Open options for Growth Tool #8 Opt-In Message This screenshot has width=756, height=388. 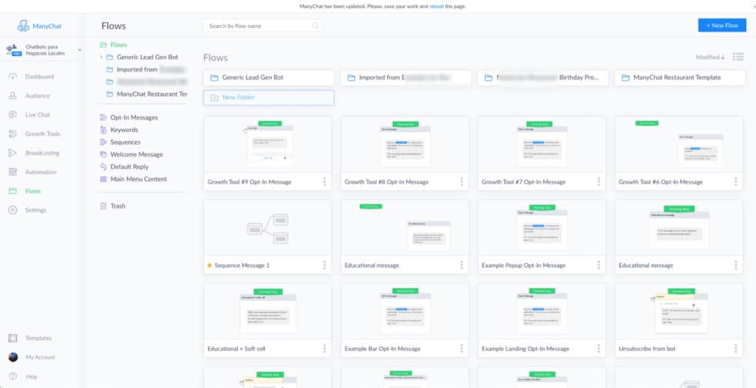click(x=461, y=181)
